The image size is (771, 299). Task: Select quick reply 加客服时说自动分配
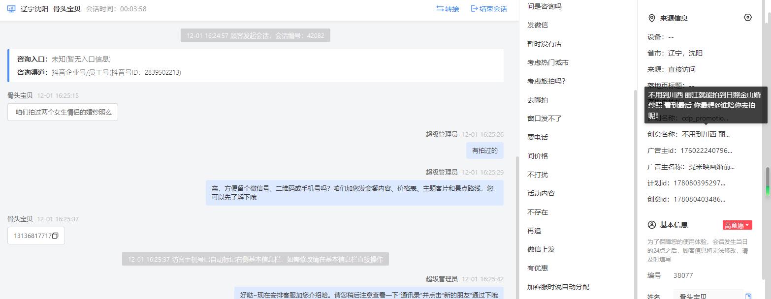(558, 287)
